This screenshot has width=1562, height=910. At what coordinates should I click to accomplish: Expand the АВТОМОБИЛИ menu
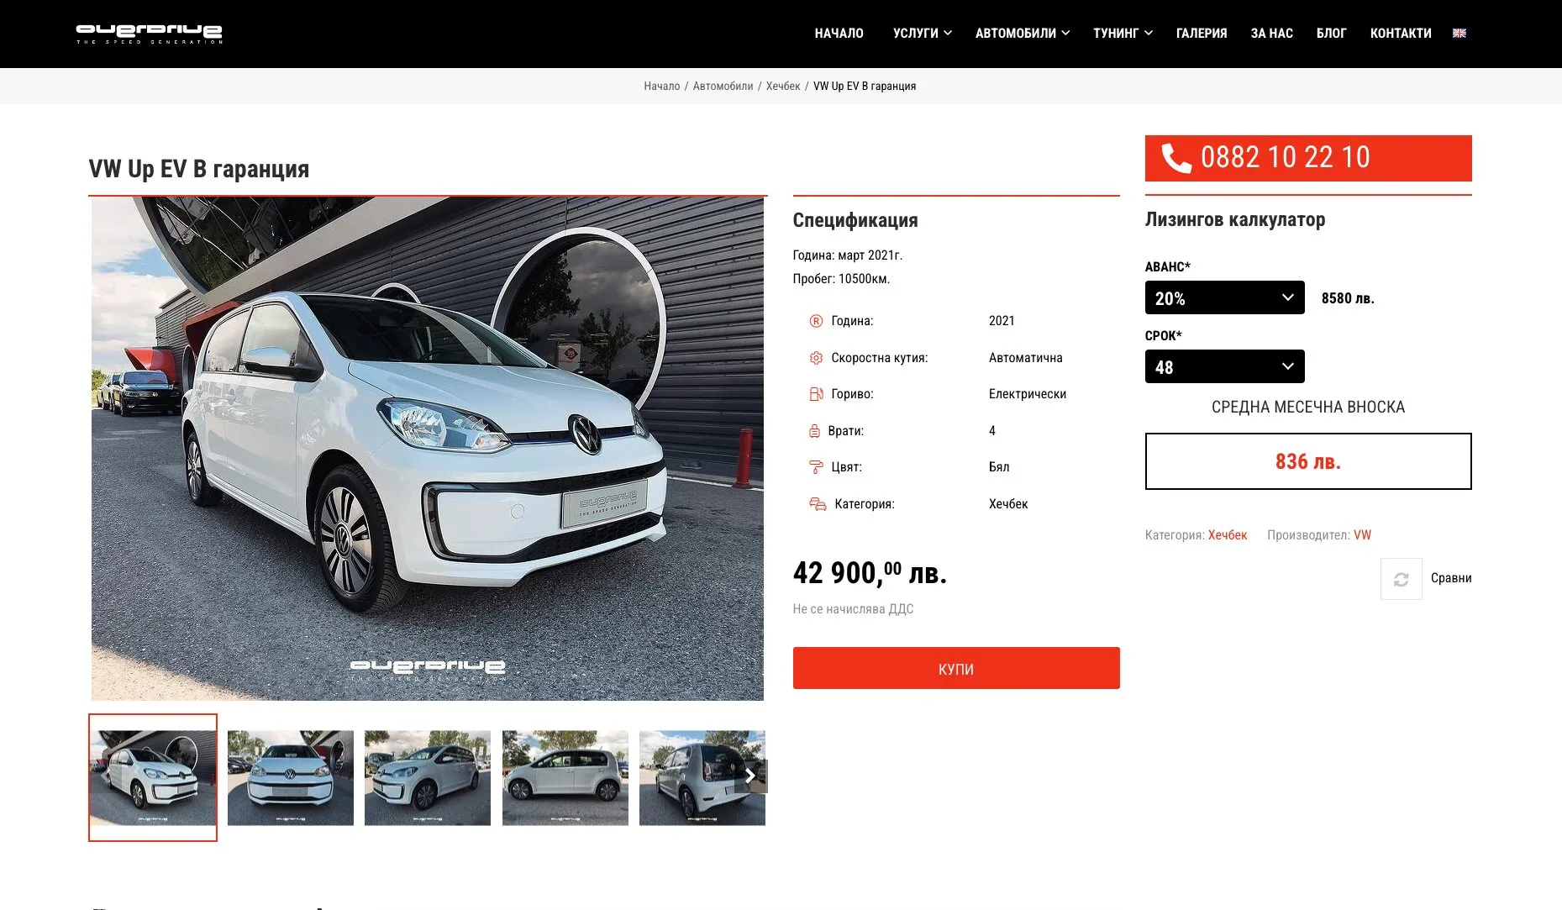coord(1022,34)
